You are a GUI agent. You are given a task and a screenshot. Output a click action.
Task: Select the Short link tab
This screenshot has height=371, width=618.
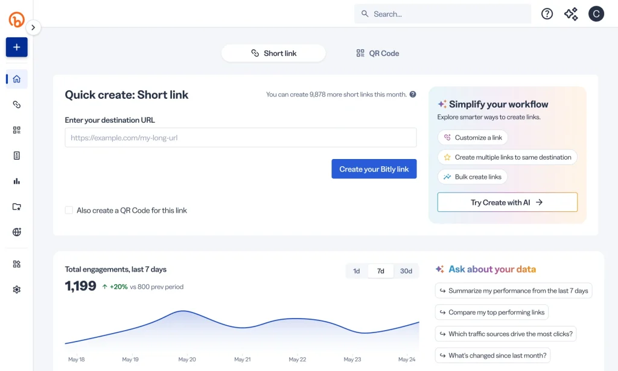pyautogui.click(x=273, y=53)
